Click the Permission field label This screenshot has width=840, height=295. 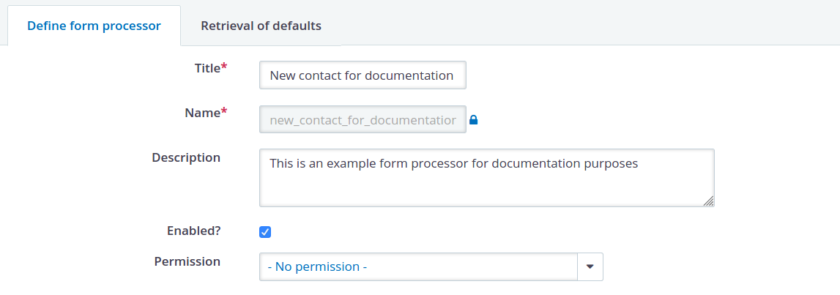pos(187,262)
